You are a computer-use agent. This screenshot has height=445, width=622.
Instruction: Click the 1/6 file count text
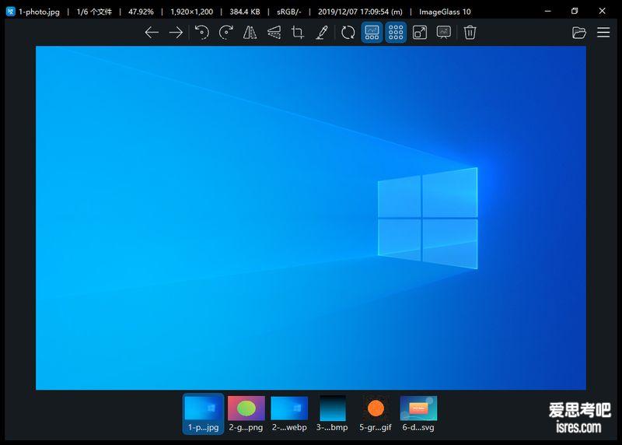(x=94, y=12)
